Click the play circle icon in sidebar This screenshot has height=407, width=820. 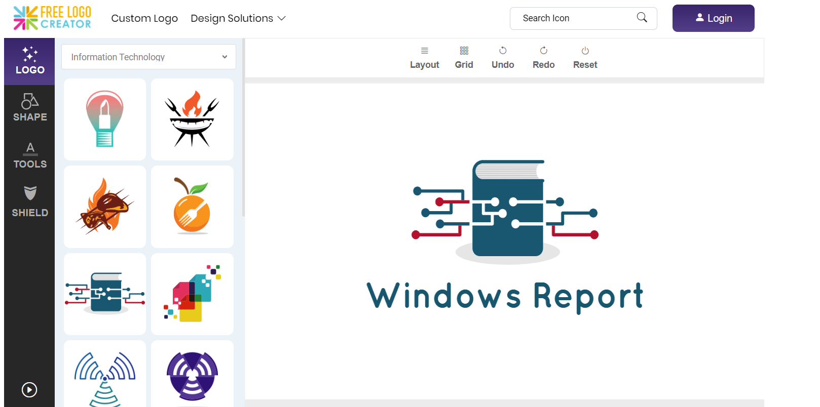pos(29,390)
